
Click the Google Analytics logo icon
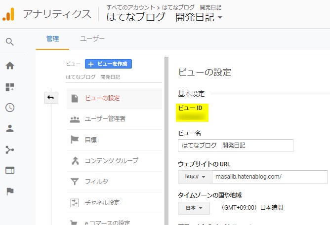click(8, 14)
